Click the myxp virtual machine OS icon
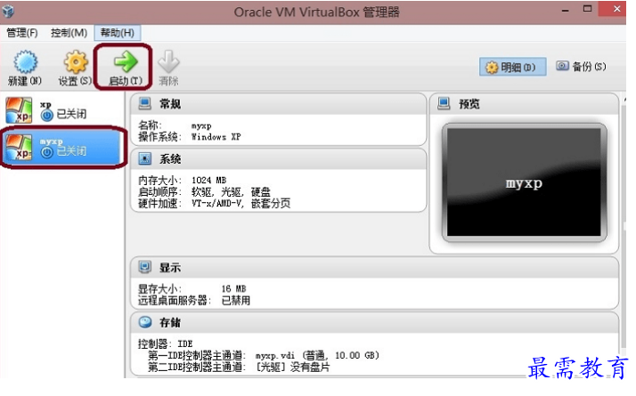The image size is (636, 396). 19,147
